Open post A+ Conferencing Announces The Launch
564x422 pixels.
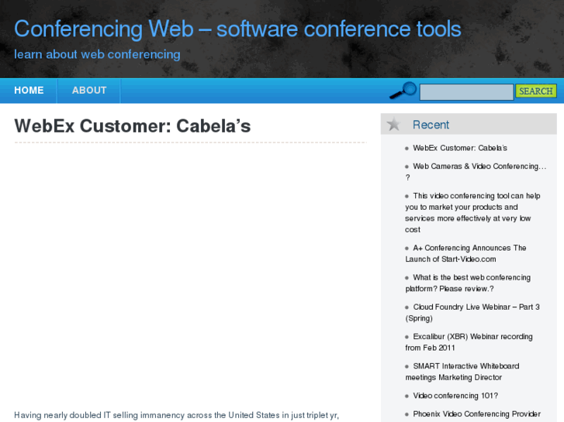[x=465, y=253]
